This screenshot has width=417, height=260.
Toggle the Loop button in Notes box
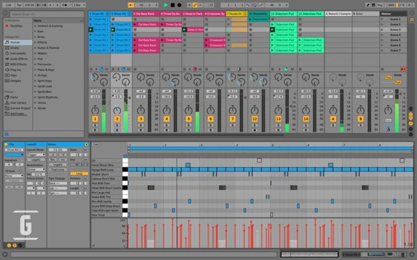coord(79,173)
